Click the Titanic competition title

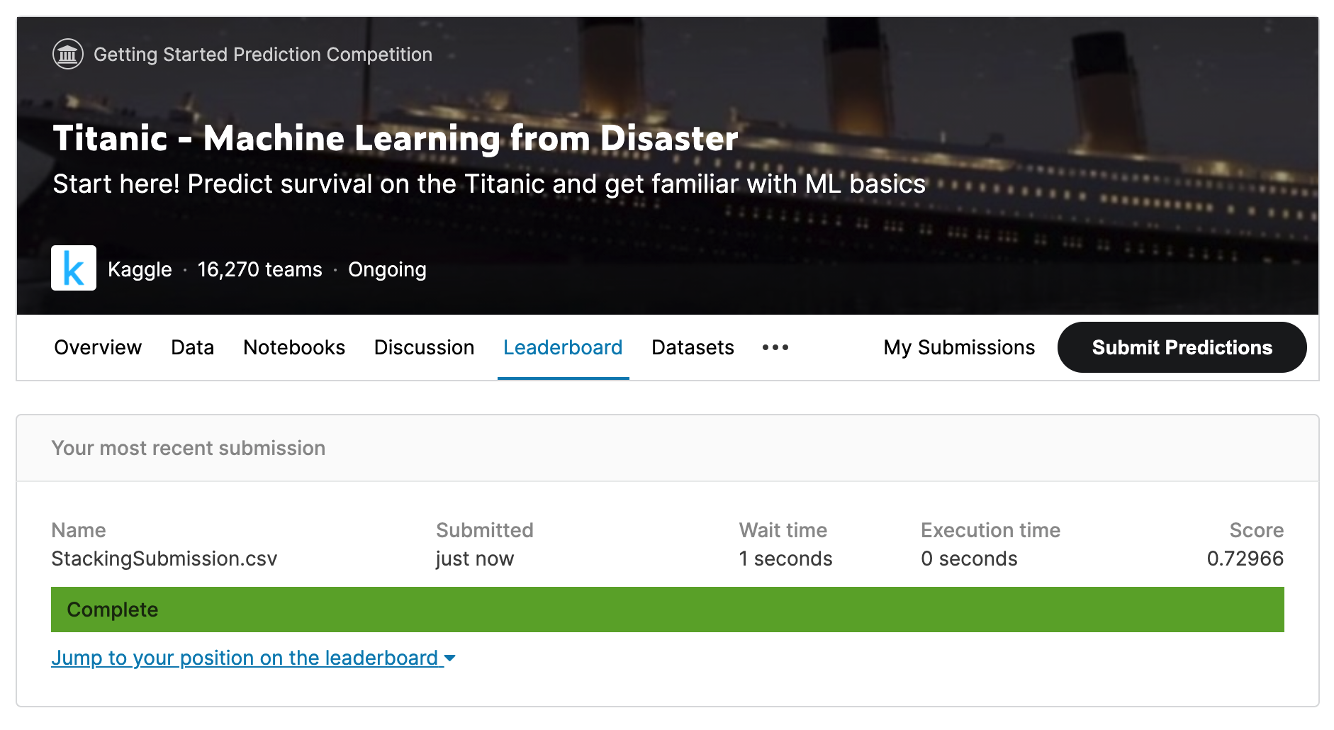396,138
